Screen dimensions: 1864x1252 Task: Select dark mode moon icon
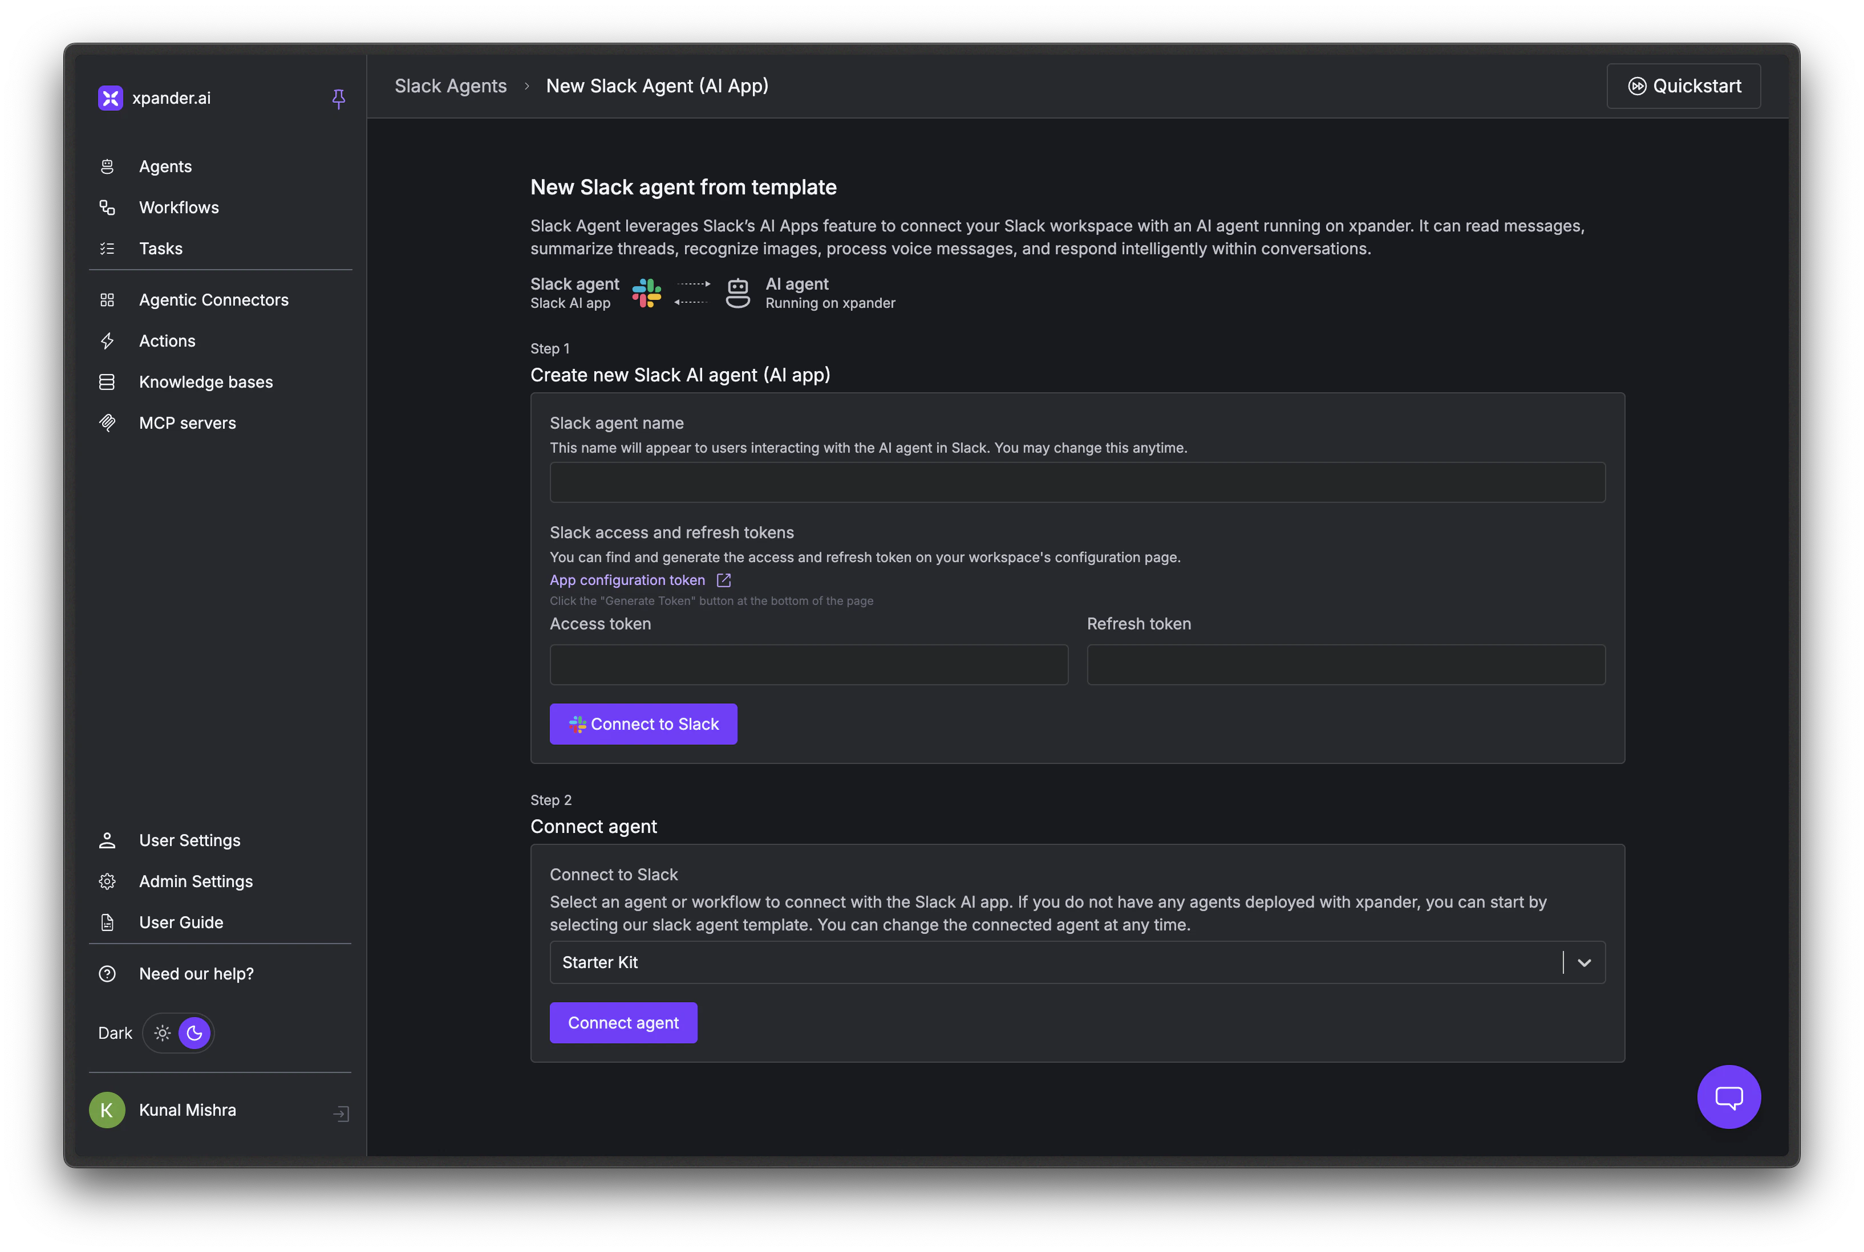(x=194, y=1033)
